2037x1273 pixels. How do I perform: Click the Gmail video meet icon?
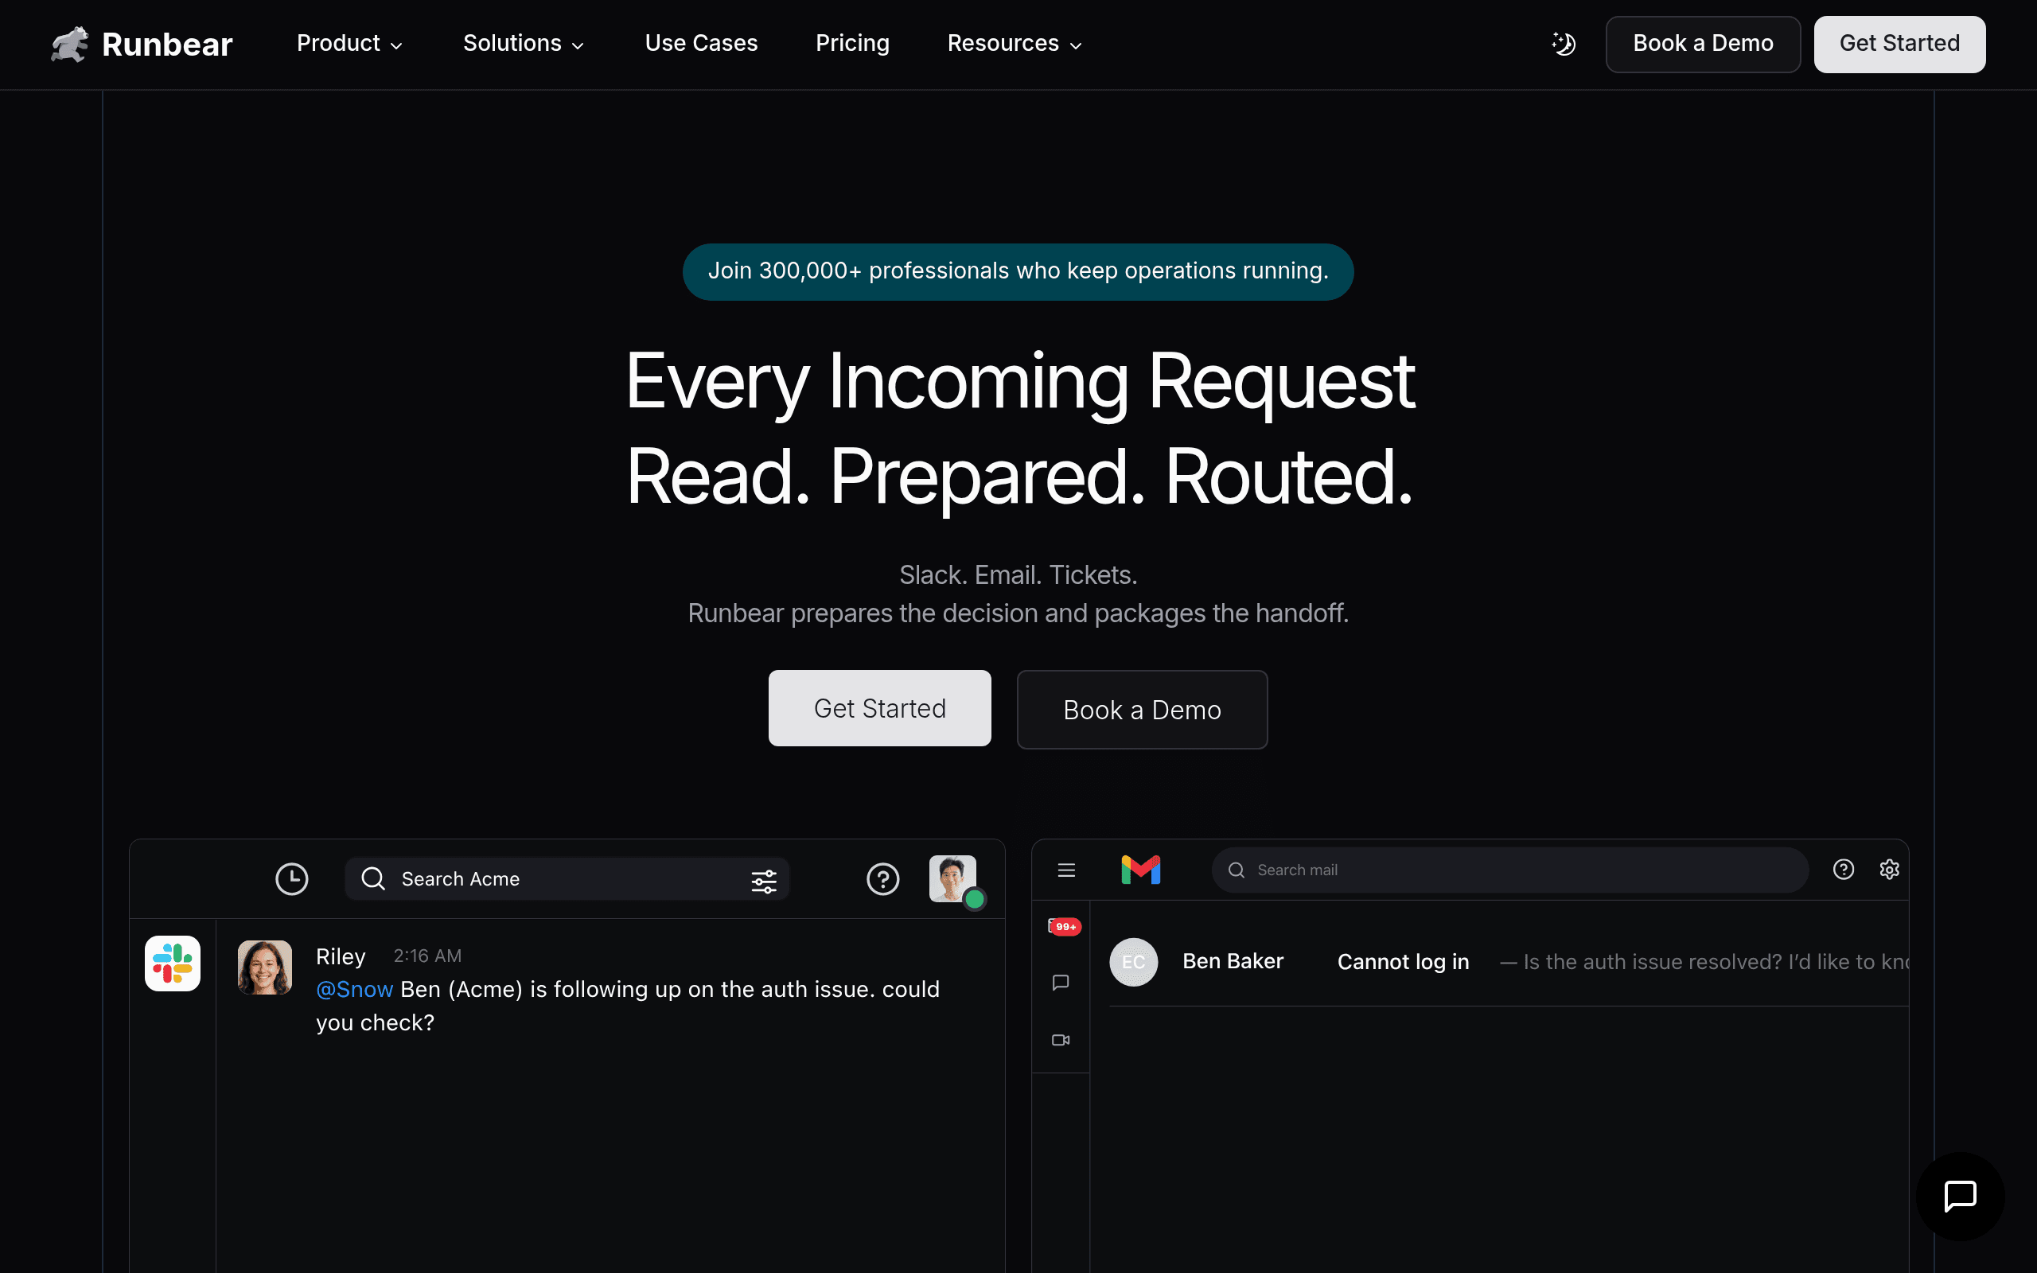[1061, 1040]
